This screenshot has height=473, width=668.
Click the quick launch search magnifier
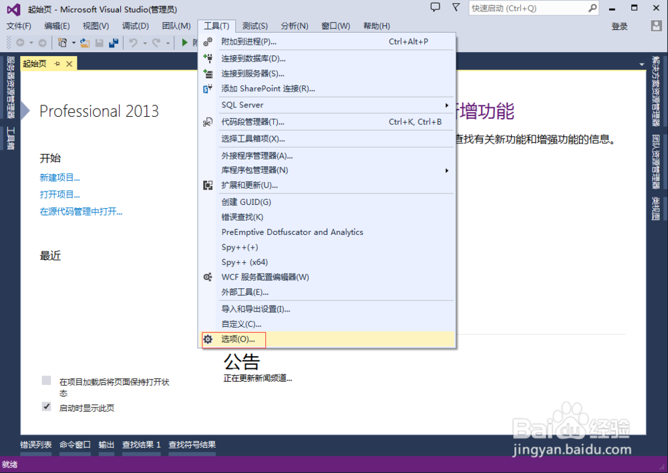592,8
